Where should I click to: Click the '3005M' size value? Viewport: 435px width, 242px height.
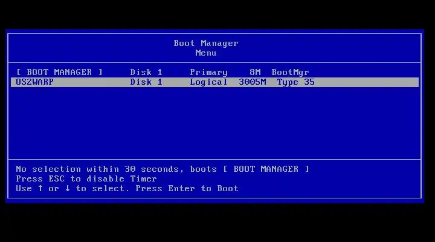tap(252, 82)
